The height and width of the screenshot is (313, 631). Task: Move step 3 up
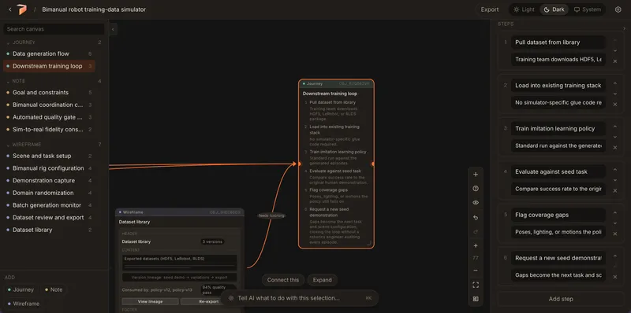tap(615, 127)
